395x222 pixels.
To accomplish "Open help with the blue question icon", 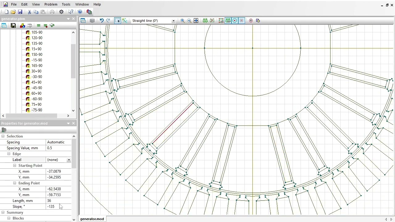I will coord(80,12).
